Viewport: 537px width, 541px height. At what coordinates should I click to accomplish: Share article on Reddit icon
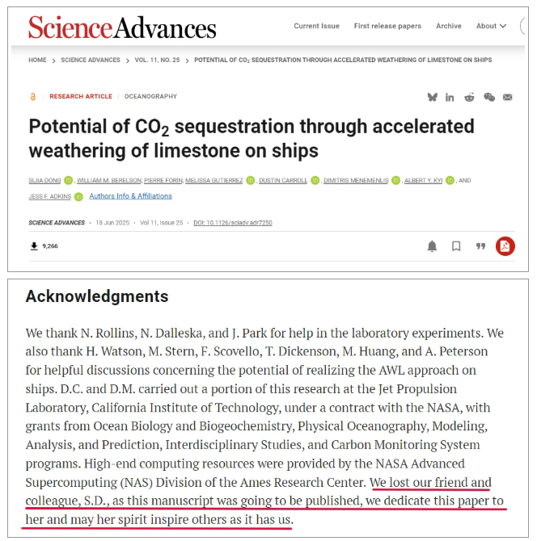click(469, 97)
